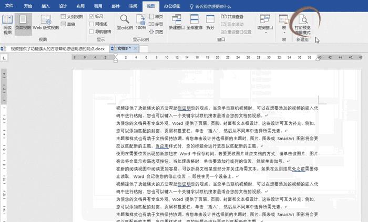Open the Macros dropdown (宏)
Image resolution: width=368 pixels, height=222 pixels.
(284, 24)
